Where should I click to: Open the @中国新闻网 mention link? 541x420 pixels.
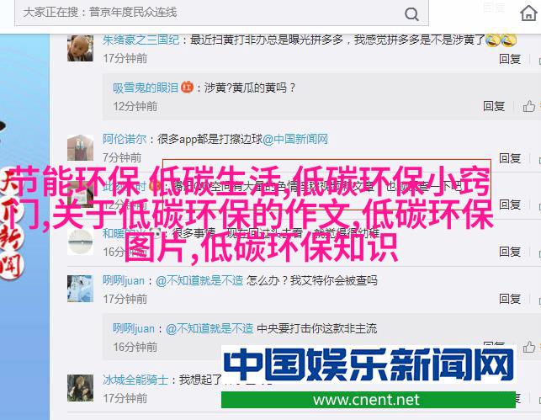(295, 139)
